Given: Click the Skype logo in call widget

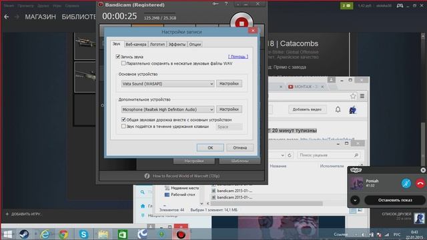Looking at the screenshot, I should (x=356, y=170).
